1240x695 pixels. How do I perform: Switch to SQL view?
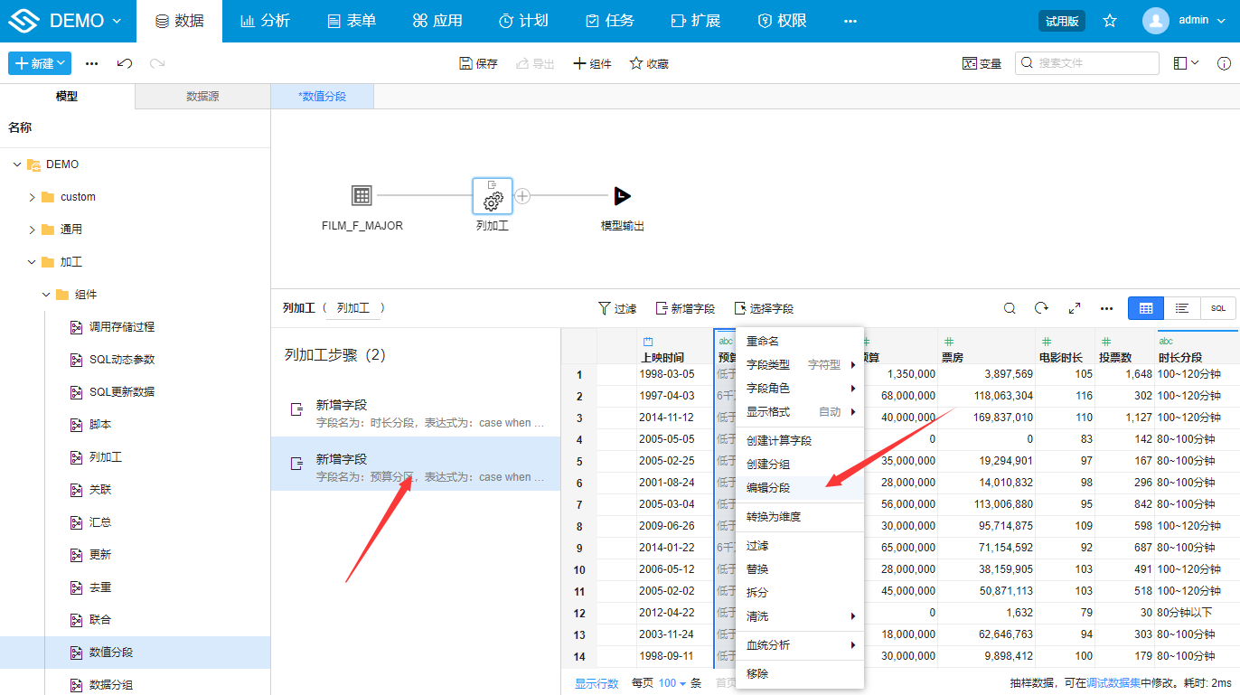click(x=1218, y=308)
